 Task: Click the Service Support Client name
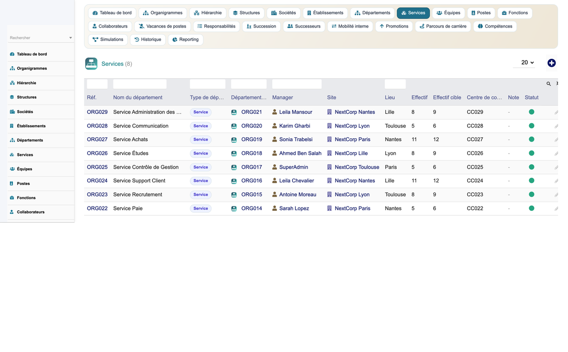coord(139,181)
